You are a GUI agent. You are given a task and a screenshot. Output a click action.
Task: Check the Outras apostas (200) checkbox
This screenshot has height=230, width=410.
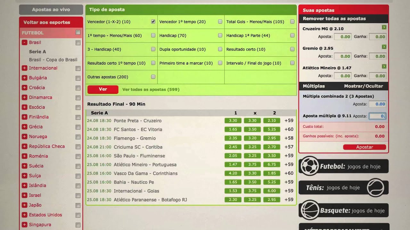(153, 77)
